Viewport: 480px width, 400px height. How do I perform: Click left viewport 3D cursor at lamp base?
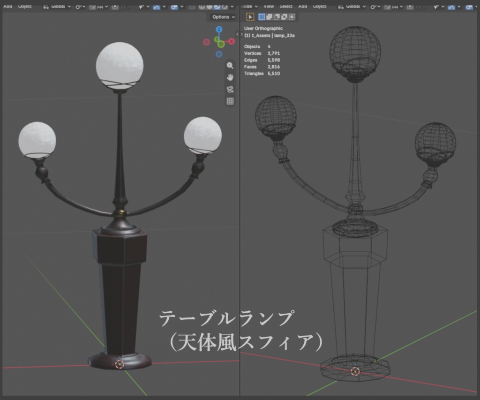coord(120,364)
